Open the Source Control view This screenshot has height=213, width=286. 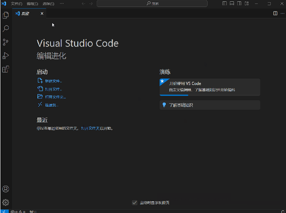[x=6, y=42]
